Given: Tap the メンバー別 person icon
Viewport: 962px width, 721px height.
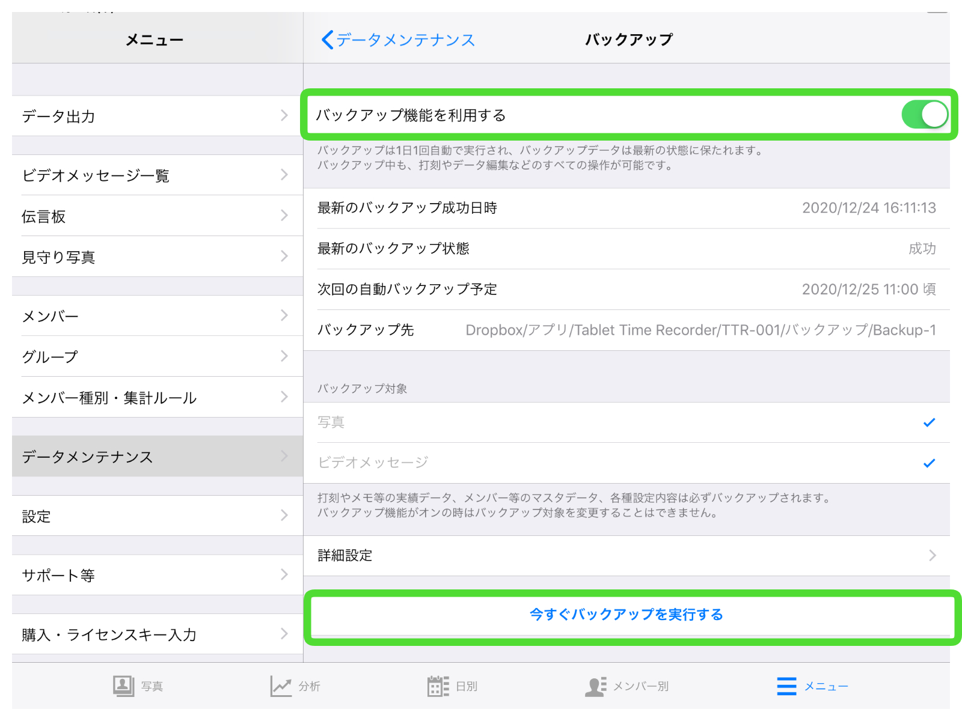Looking at the screenshot, I should point(595,686).
